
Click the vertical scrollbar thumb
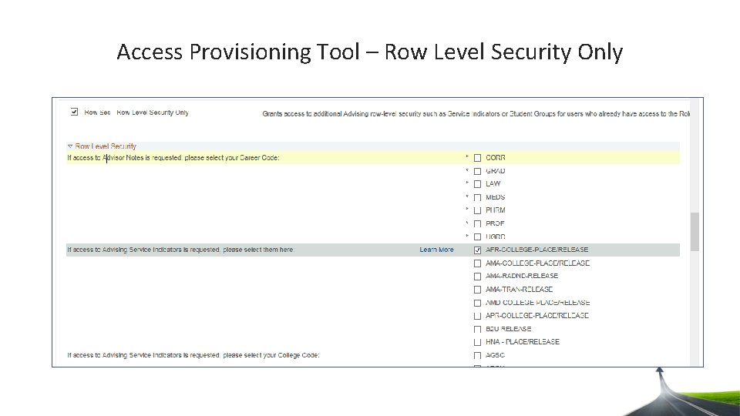695,231
